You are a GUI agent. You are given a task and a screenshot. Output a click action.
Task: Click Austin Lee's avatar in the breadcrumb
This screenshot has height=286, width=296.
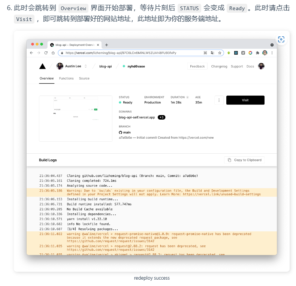click(60, 66)
